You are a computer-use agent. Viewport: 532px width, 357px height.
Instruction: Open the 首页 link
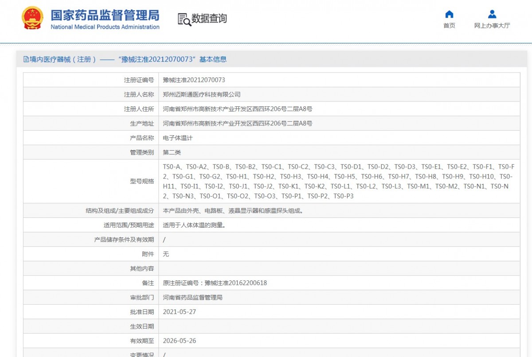(449, 26)
